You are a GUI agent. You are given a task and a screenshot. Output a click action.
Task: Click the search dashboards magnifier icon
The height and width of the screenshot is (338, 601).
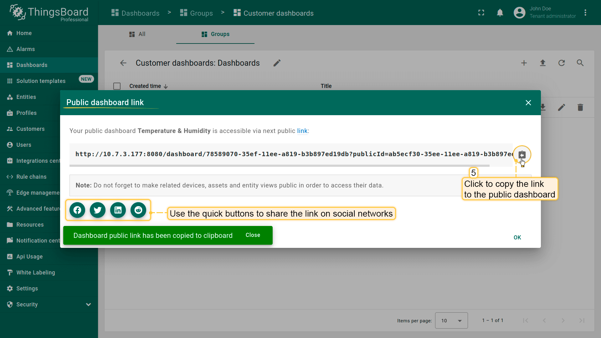pos(580,63)
